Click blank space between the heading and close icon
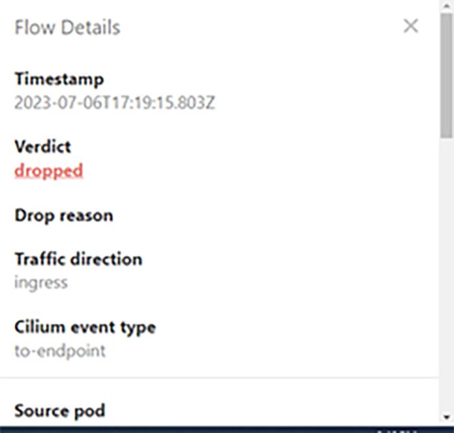This screenshot has height=433, width=454. 259,28
